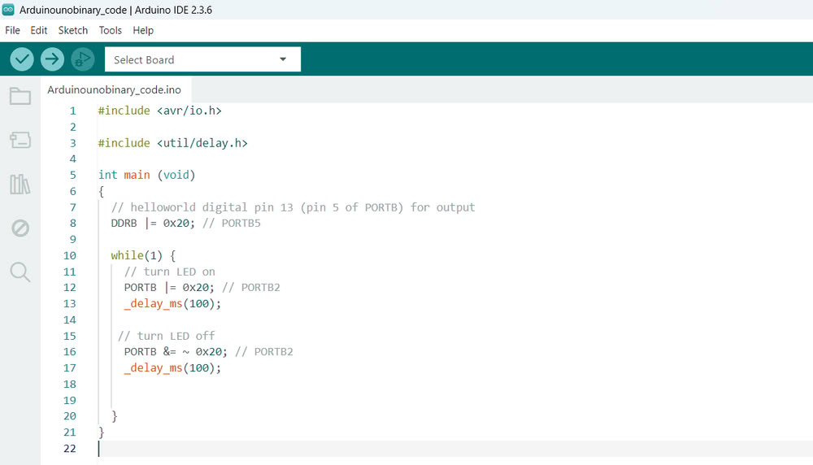813x465 pixels.
Task: Open the Debug sidebar panel icon
Action: tap(20, 228)
